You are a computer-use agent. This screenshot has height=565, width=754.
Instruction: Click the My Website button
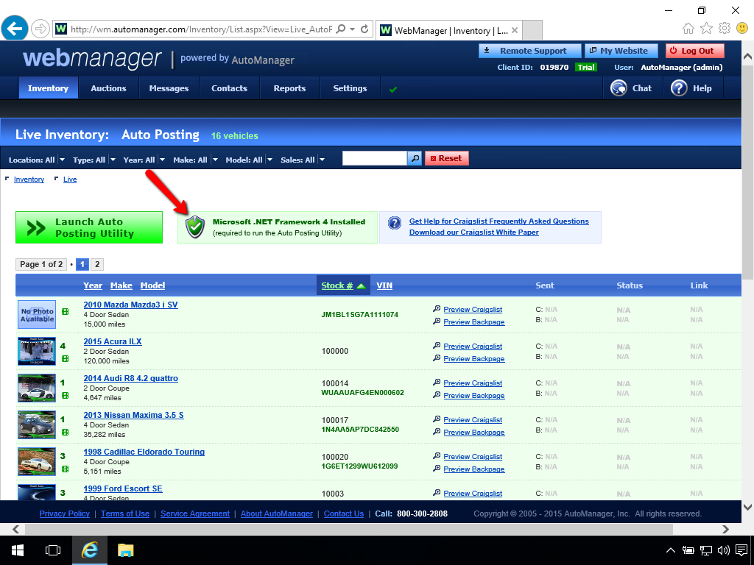coord(621,51)
